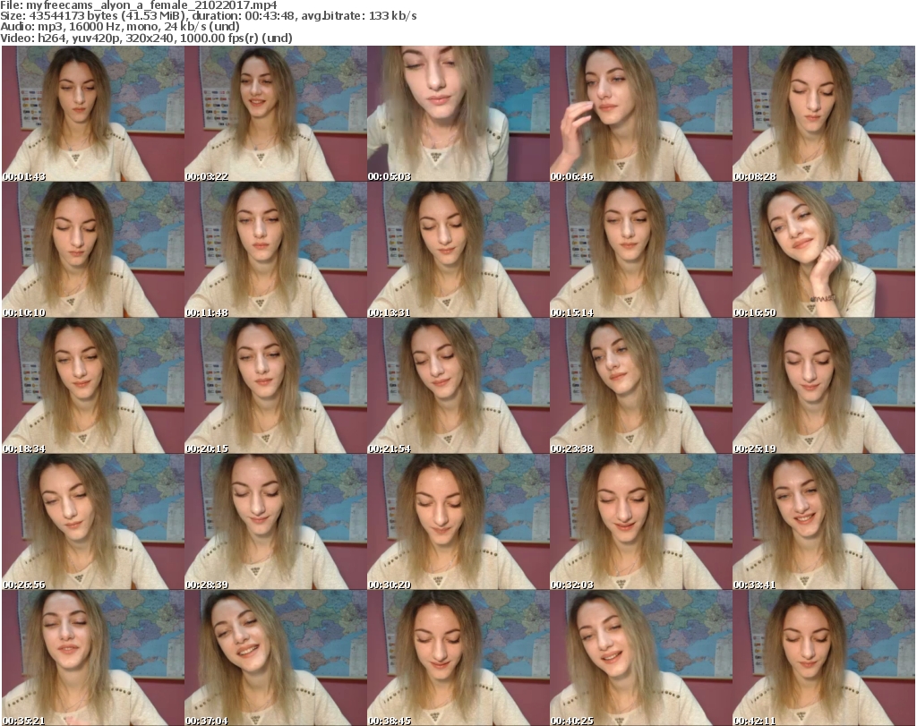917x726 pixels.
Task: Click the final thumbnail at 00:42:11
Action: pos(824,658)
